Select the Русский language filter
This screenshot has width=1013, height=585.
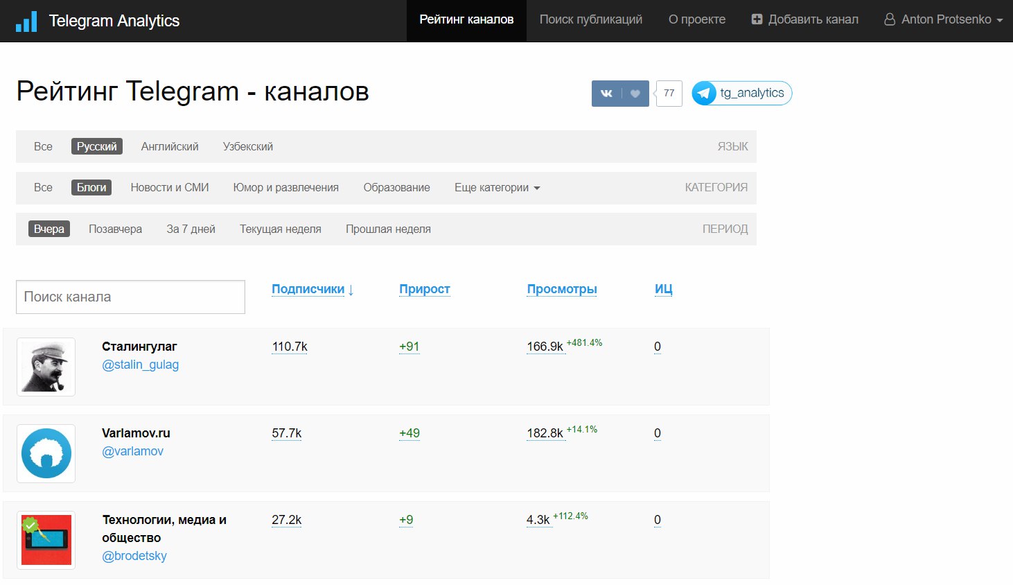pos(97,147)
